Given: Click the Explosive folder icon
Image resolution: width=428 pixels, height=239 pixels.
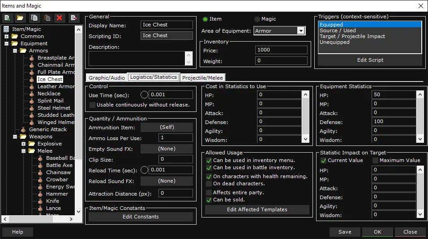Looking at the screenshot, I should pyautogui.click(x=32, y=144).
